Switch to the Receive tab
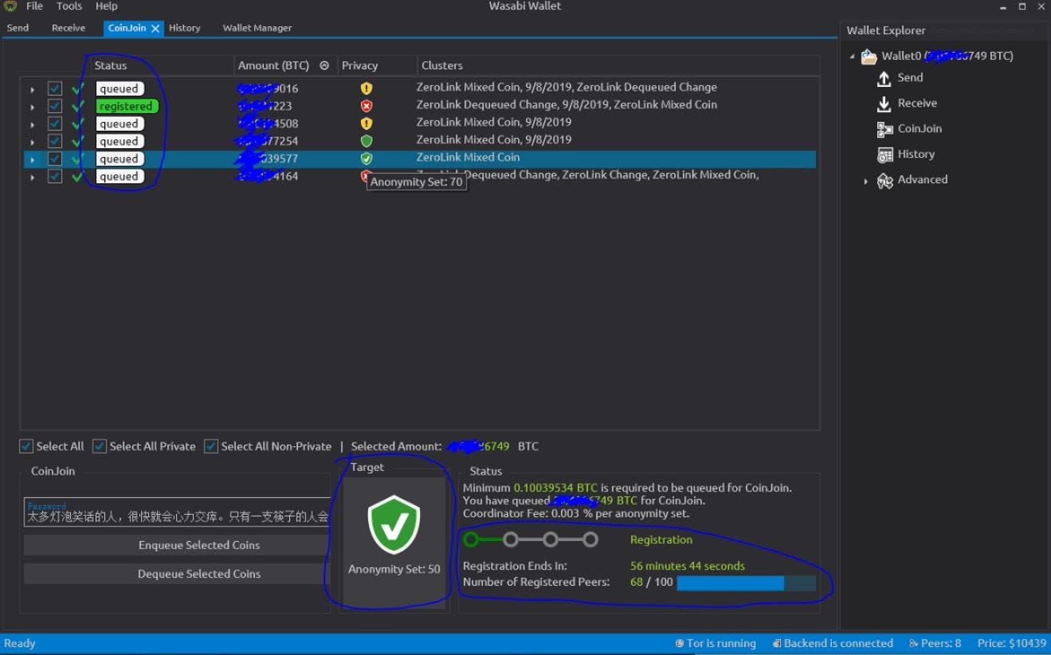Screen dimensions: 1051x655 click(x=69, y=28)
